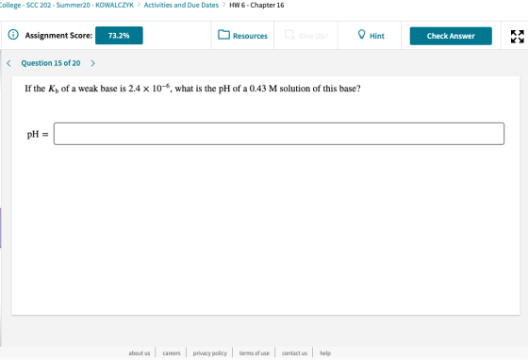Click the Give Up? label
528x360 pixels.
(x=313, y=36)
